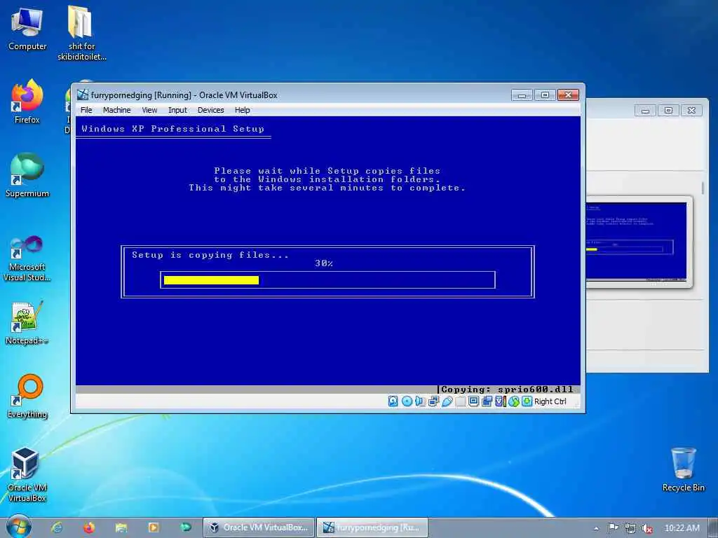Open the Input menu
Image resolution: width=718 pixels, height=538 pixels.
point(177,110)
